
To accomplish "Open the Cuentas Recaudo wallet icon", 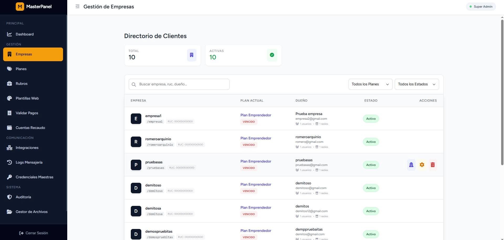I will coord(9,128).
